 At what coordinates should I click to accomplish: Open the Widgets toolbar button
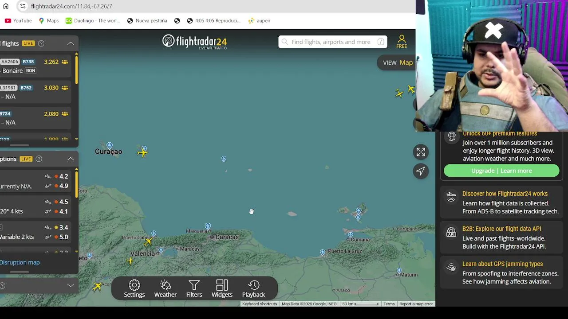coord(222,288)
